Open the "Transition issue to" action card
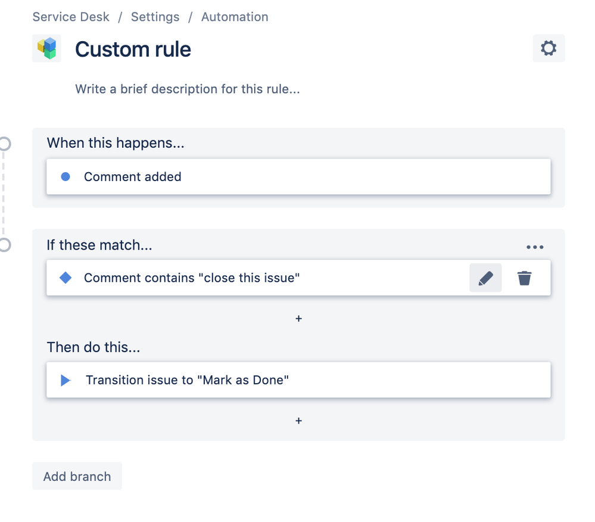 (298, 380)
